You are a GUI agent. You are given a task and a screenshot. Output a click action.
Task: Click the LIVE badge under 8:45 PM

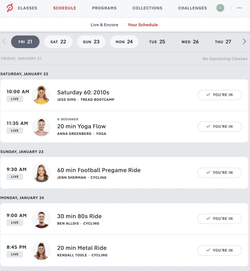tap(15, 254)
